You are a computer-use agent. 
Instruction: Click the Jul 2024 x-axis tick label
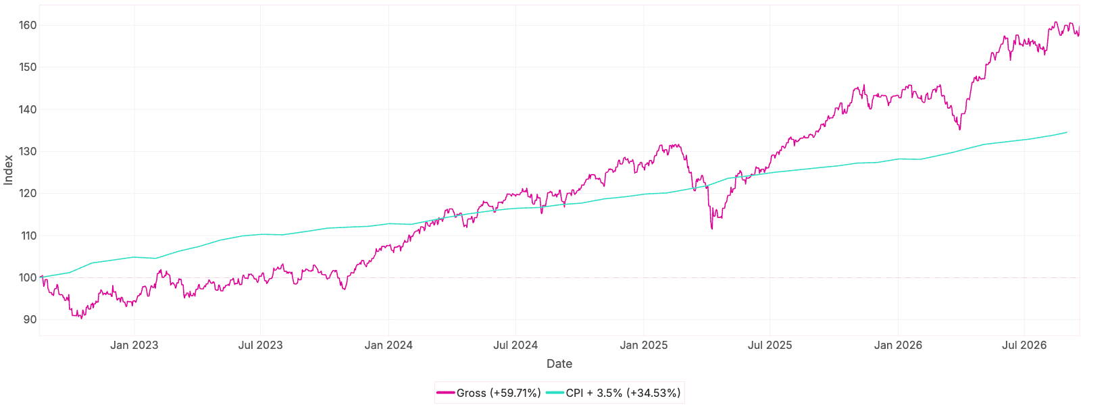click(515, 346)
